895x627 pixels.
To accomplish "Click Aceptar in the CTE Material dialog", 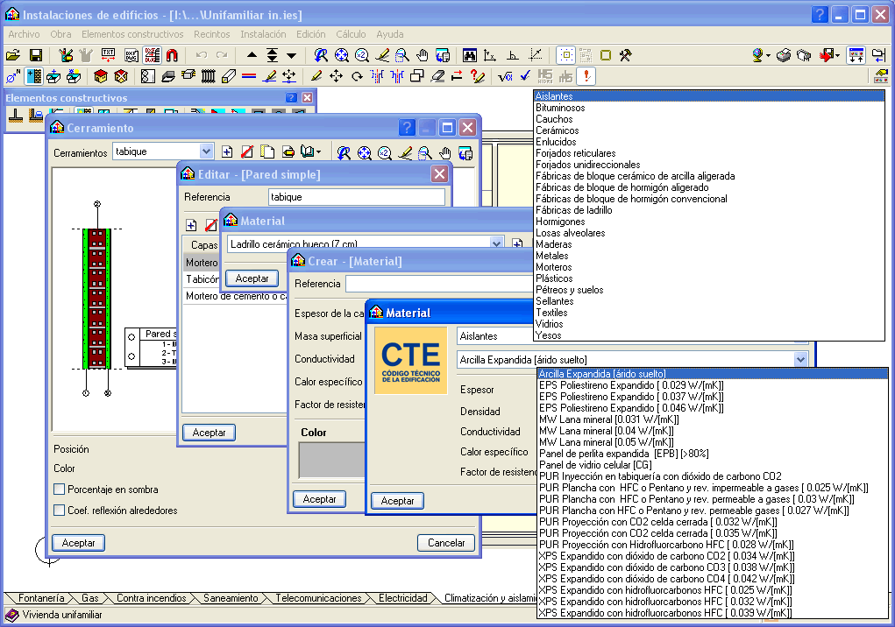I will [x=397, y=501].
